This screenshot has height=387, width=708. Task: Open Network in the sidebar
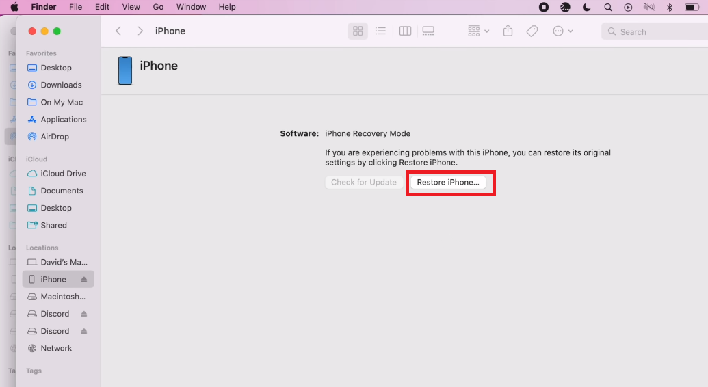(x=57, y=348)
